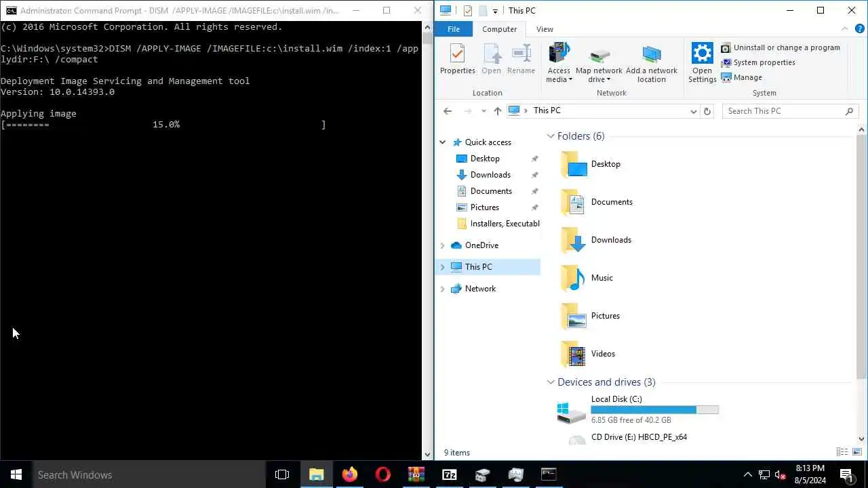Select the Desktop folder icon
868x488 pixels.
pyautogui.click(x=574, y=164)
